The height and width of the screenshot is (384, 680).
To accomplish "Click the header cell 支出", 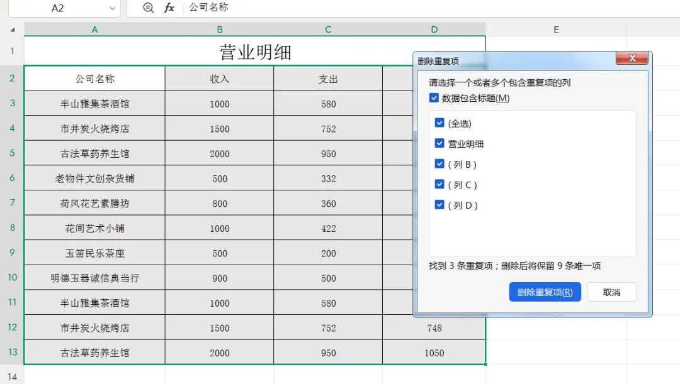I will click(328, 79).
